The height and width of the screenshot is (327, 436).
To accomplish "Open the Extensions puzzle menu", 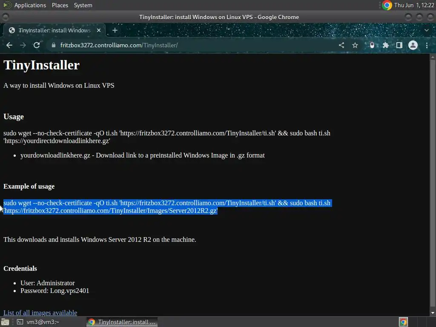I will point(386,45).
